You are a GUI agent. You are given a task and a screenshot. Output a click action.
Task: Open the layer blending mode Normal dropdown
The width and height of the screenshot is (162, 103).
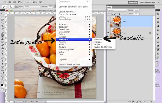coord(117,10)
